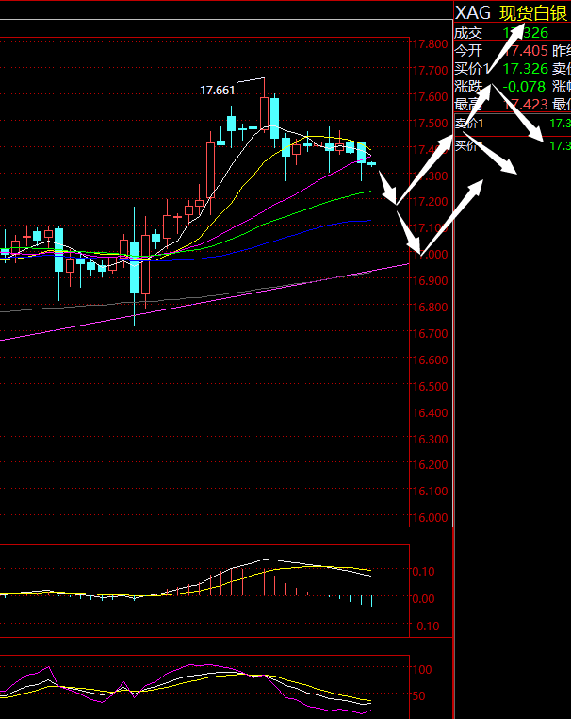The image size is (571, 719).
Task: Click the 涨跌 label
Action: click(x=468, y=87)
